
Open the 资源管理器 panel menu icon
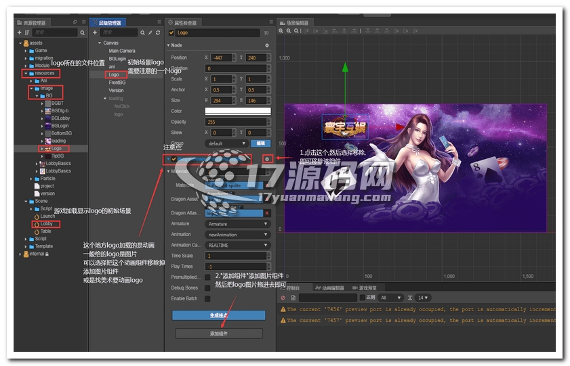[83, 22]
